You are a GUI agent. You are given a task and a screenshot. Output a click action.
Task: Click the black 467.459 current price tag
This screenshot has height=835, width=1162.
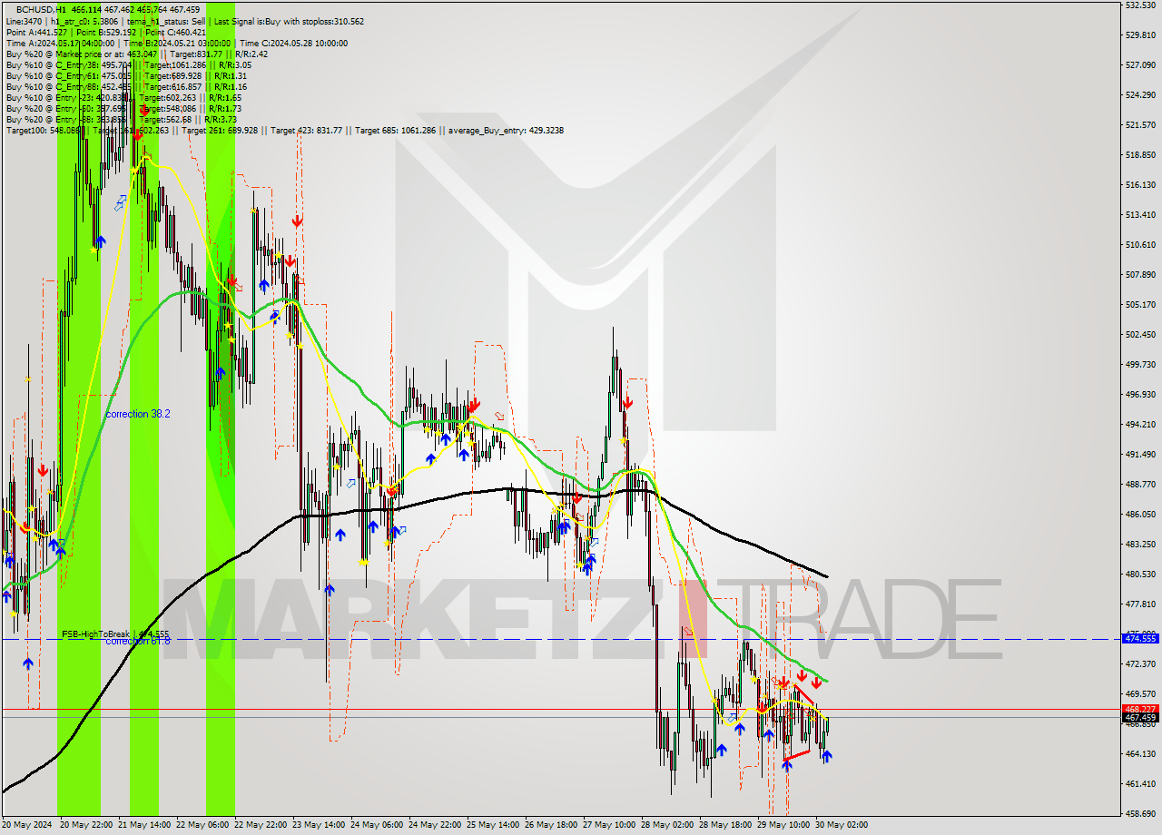[x=1140, y=718]
